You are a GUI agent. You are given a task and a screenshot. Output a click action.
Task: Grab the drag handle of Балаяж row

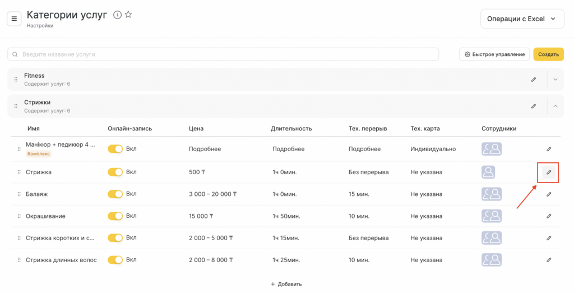pyautogui.click(x=18, y=194)
